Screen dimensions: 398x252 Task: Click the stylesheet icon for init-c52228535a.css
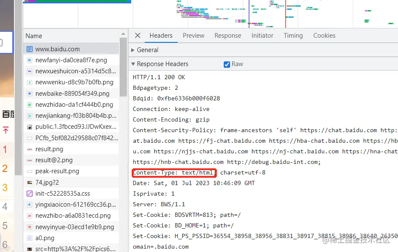(x=30, y=194)
